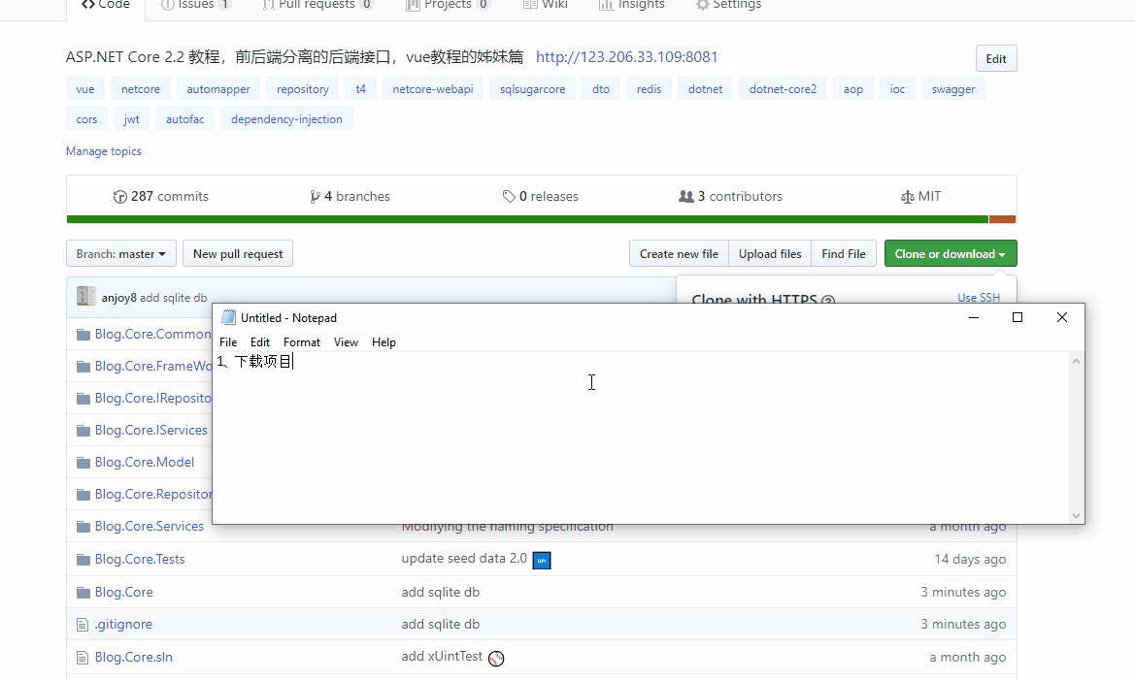Click the releases tag icon

[509, 197]
